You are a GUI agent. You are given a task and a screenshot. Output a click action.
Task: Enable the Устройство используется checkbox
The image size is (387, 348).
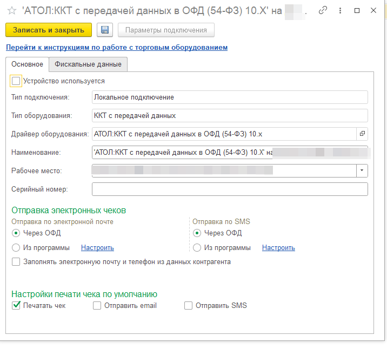point(16,81)
